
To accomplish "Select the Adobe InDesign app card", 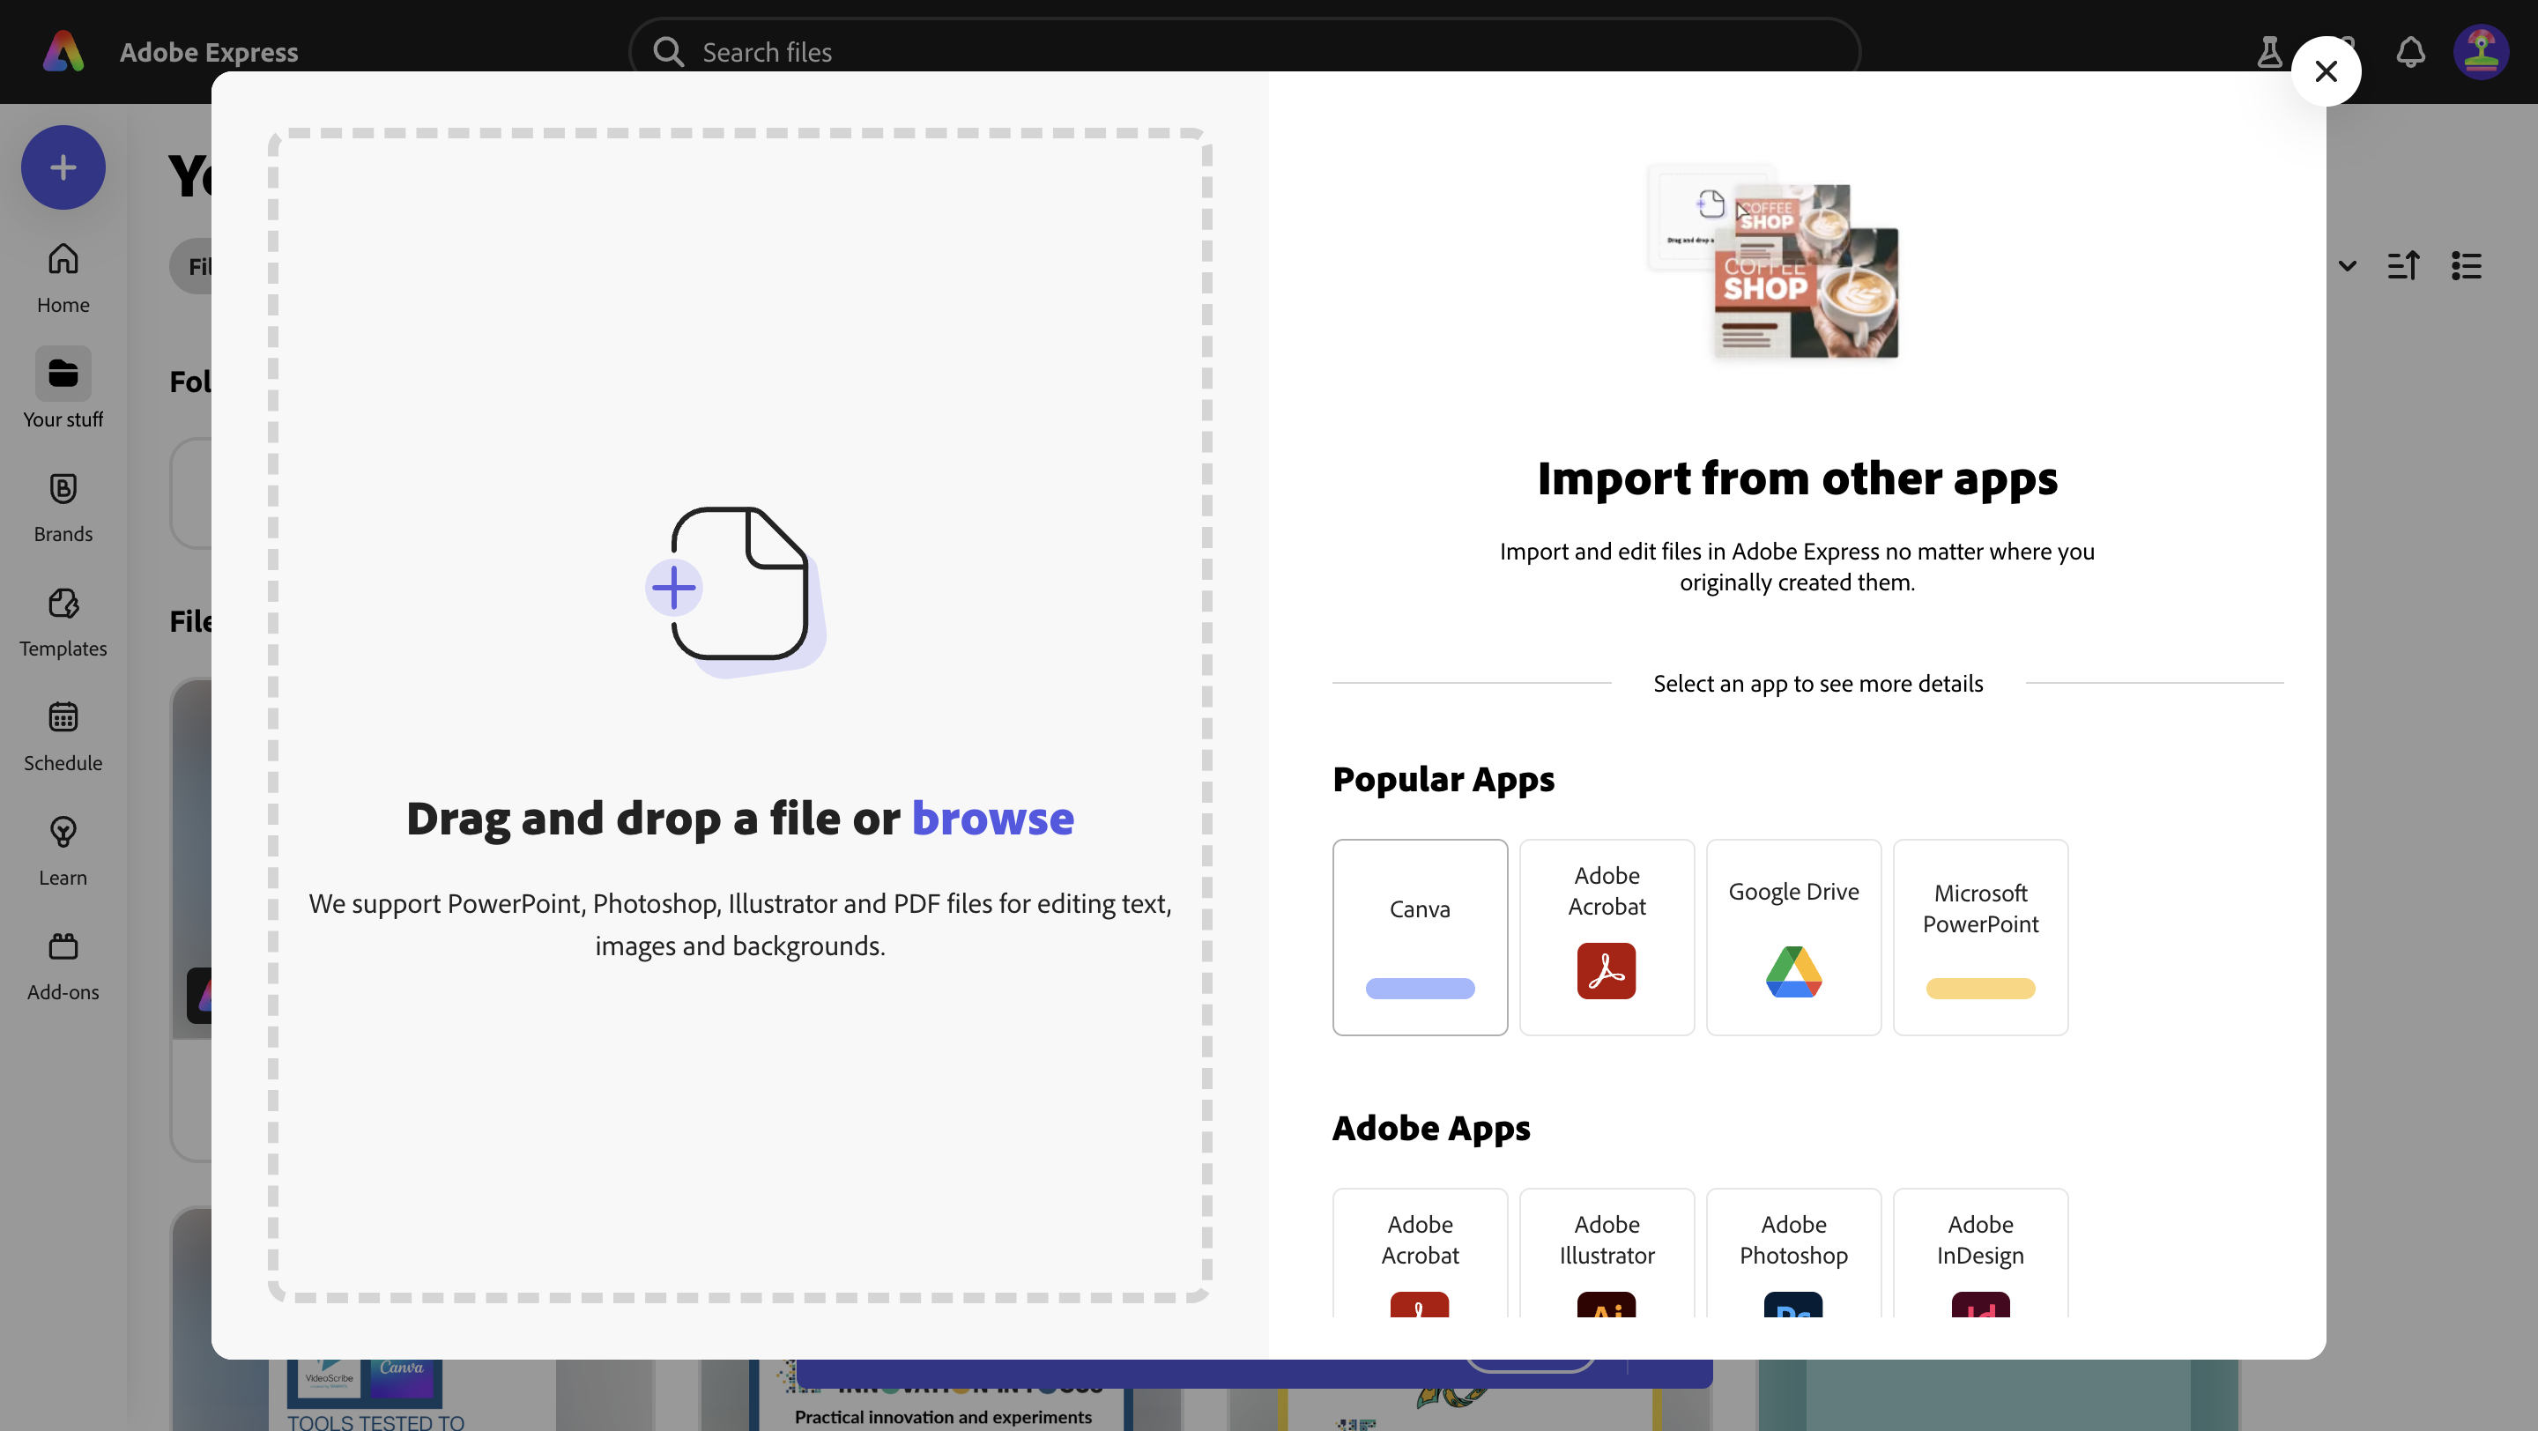I will tap(1979, 1253).
